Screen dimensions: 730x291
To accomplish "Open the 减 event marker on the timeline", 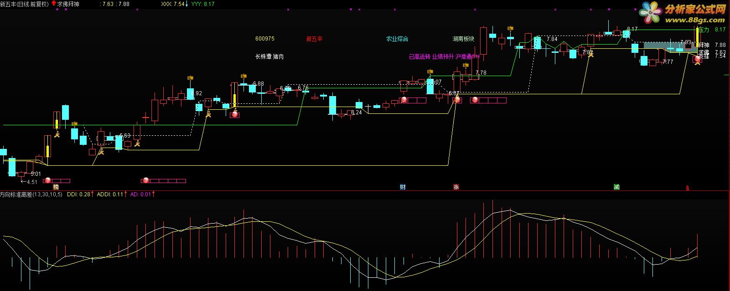I will click(x=616, y=187).
